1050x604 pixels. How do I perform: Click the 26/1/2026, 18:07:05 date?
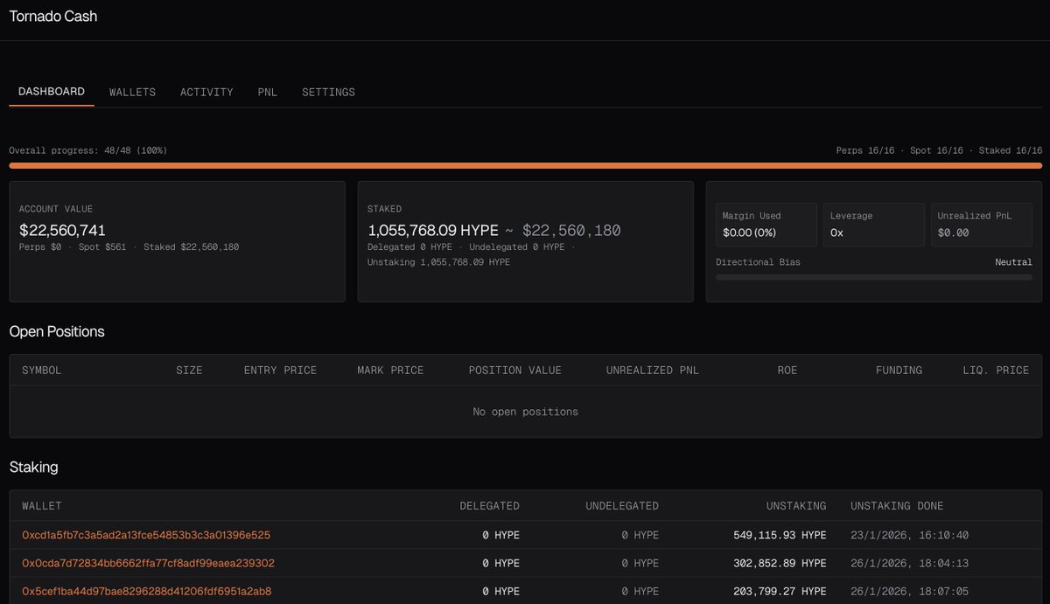[x=909, y=591]
